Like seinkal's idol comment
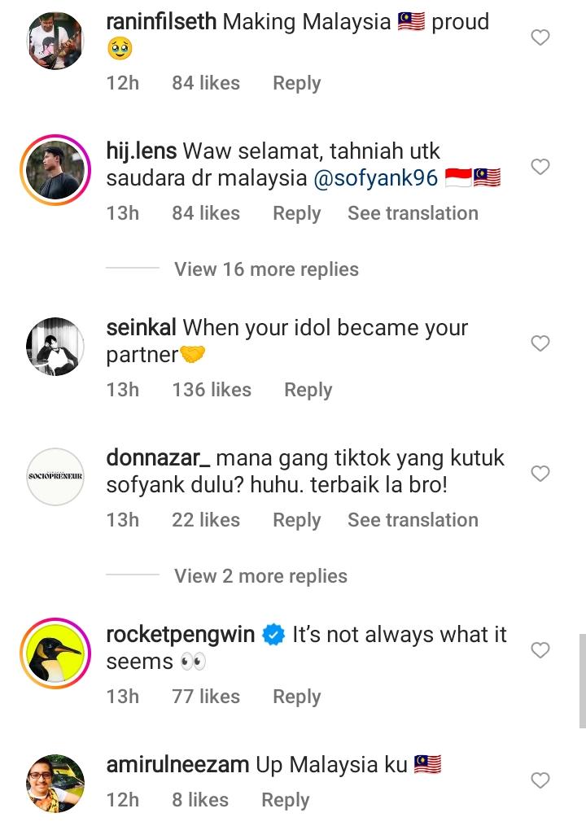The image size is (586, 839). pyautogui.click(x=540, y=344)
